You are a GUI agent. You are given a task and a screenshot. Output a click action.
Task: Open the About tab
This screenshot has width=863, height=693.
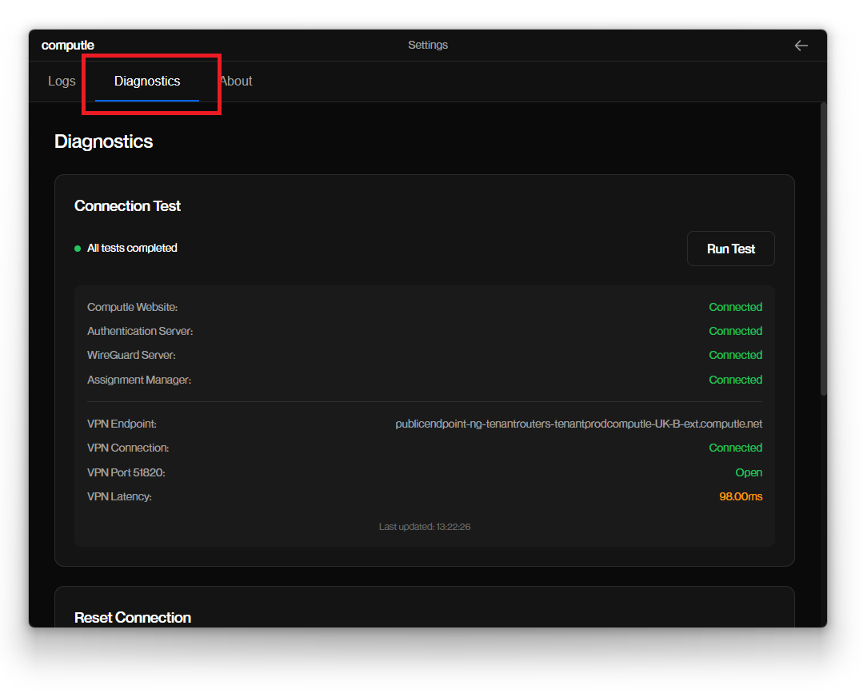pyautogui.click(x=237, y=82)
